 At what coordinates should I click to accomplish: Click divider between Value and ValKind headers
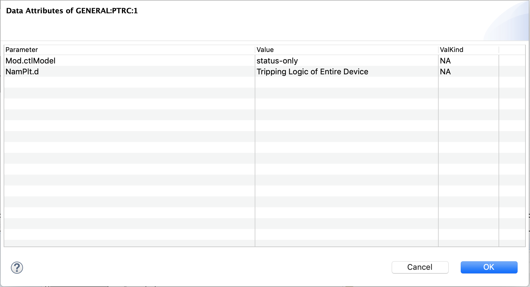click(x=438, y=50)
